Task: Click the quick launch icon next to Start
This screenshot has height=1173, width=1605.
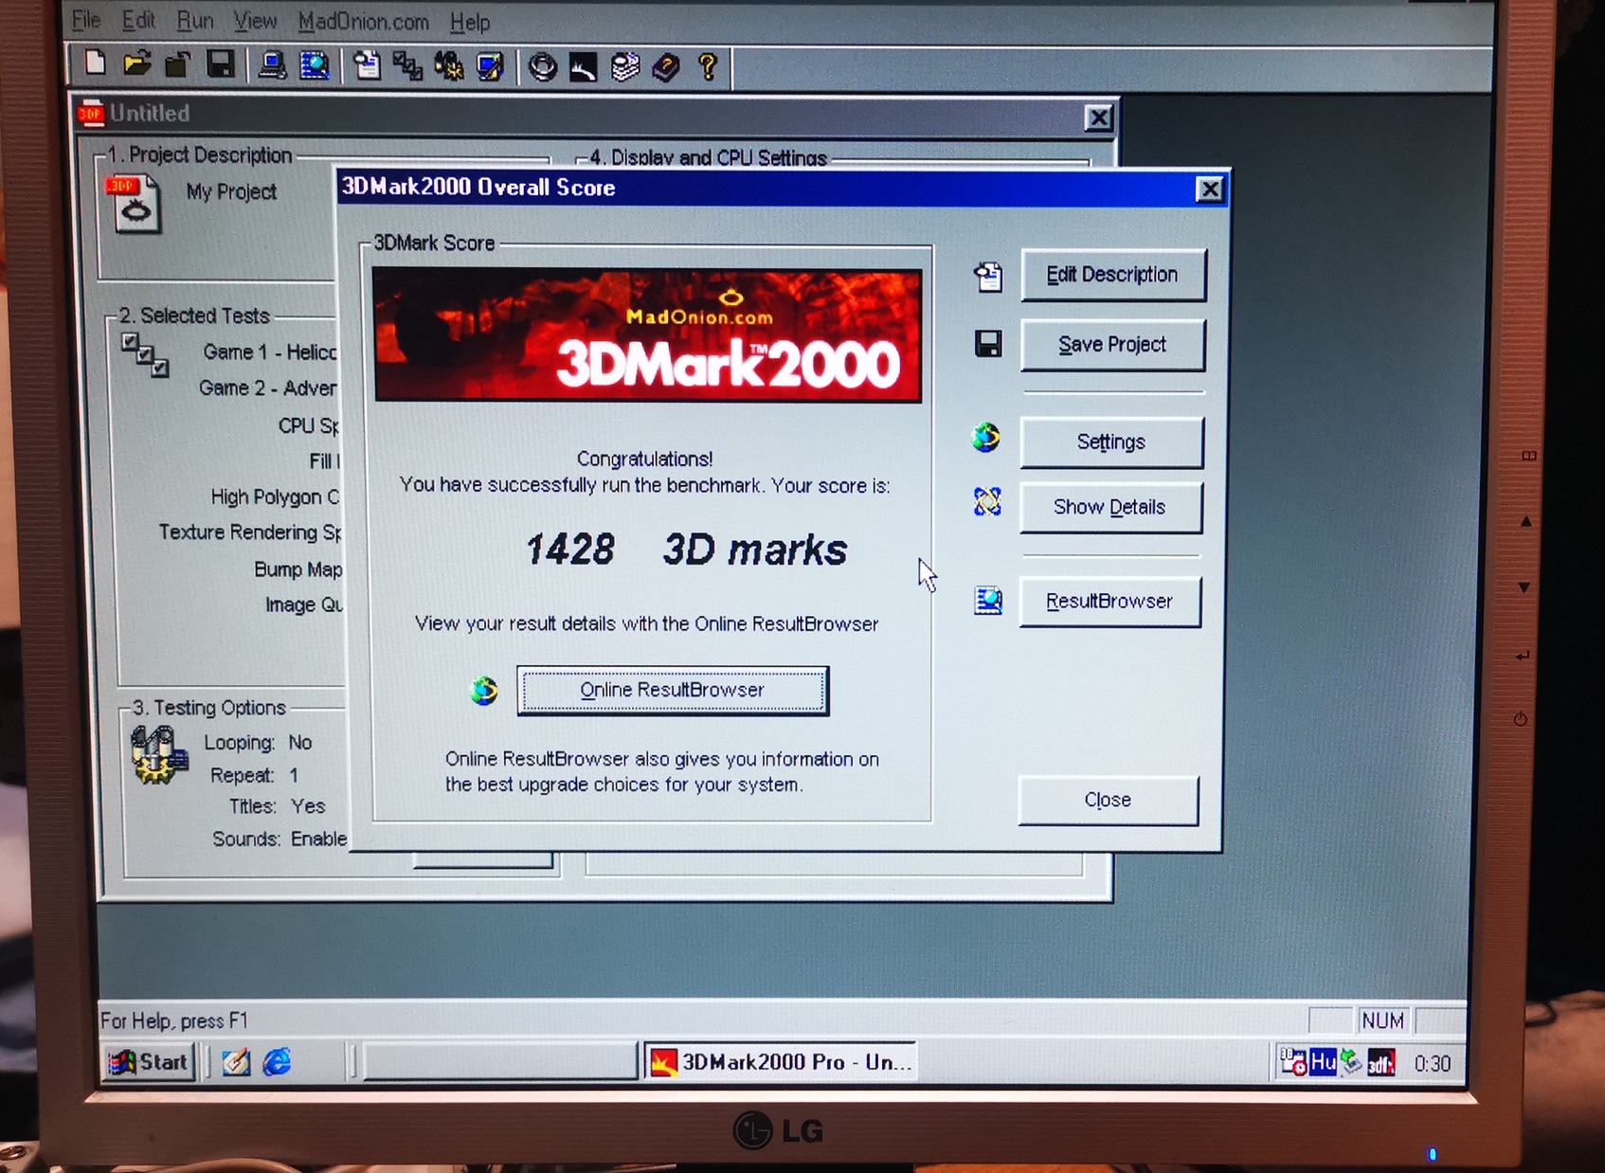Action: pos(236,1062)
